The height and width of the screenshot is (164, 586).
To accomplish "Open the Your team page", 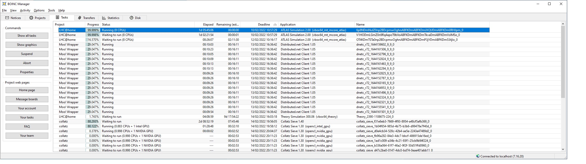I will (27, 136).
